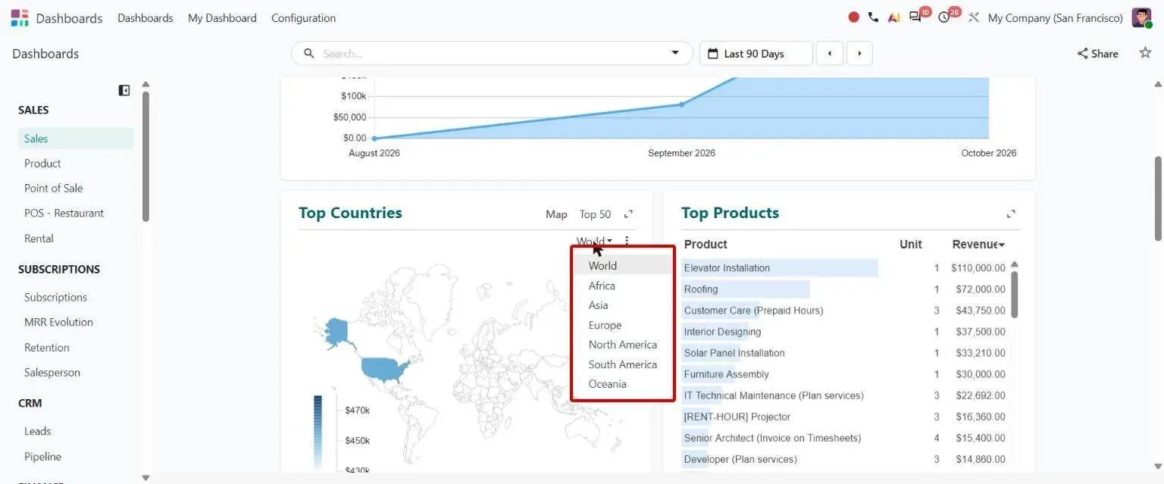This screenshot has width=1164, height=484.
Task: Open the World region dropdown
Action: point(594,242)
